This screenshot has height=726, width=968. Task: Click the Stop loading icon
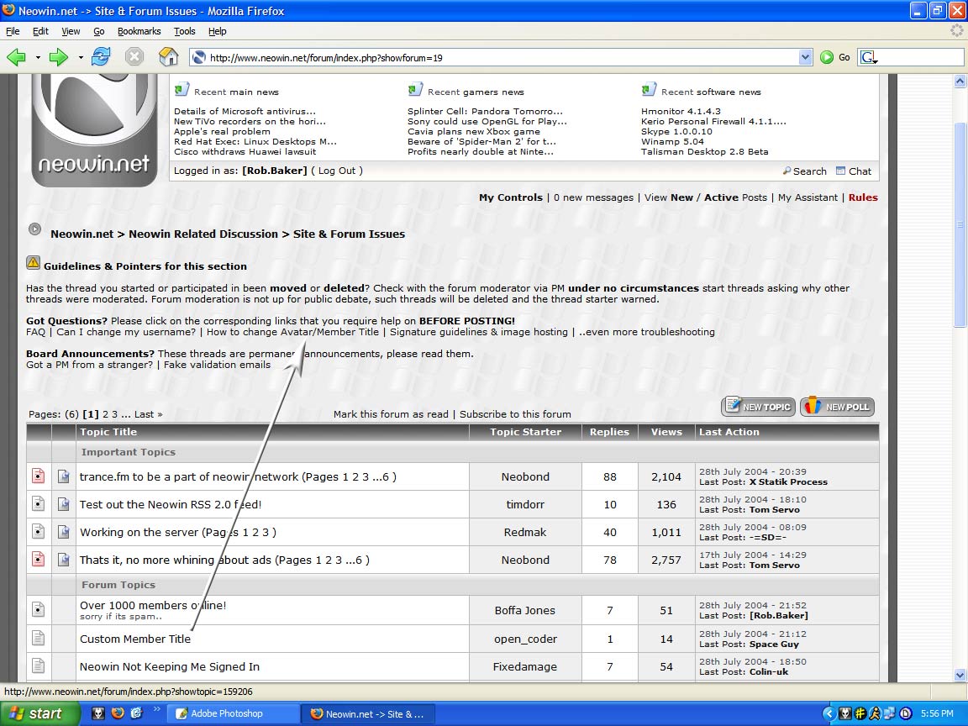click(x=134, y=57)
